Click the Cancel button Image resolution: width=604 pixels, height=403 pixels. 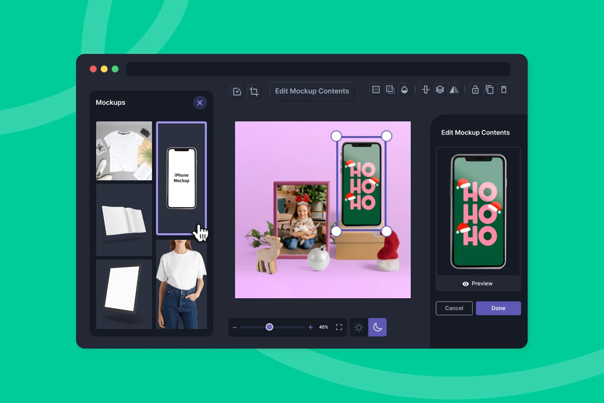(454, 308)
